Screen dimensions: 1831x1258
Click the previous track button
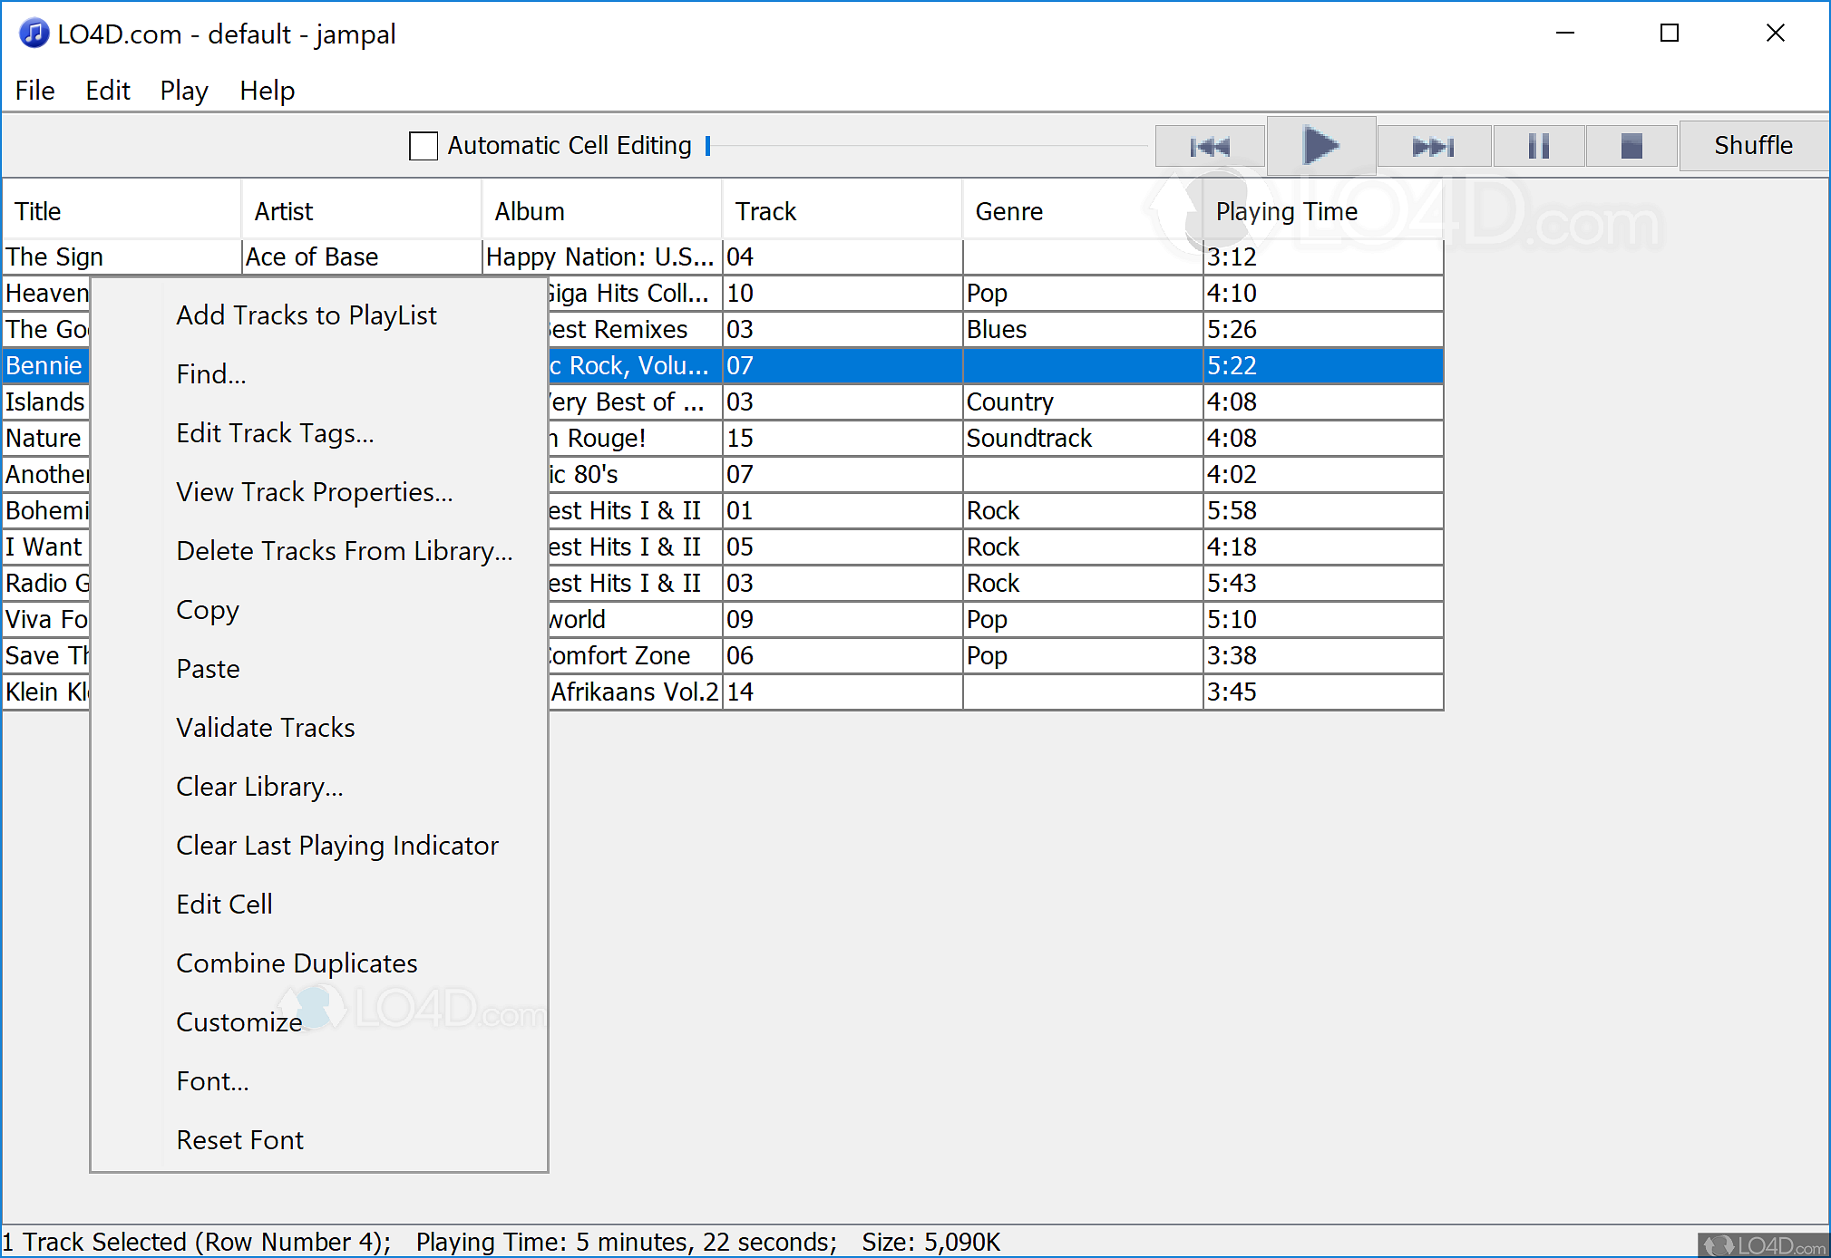[x=1209, y=146]
